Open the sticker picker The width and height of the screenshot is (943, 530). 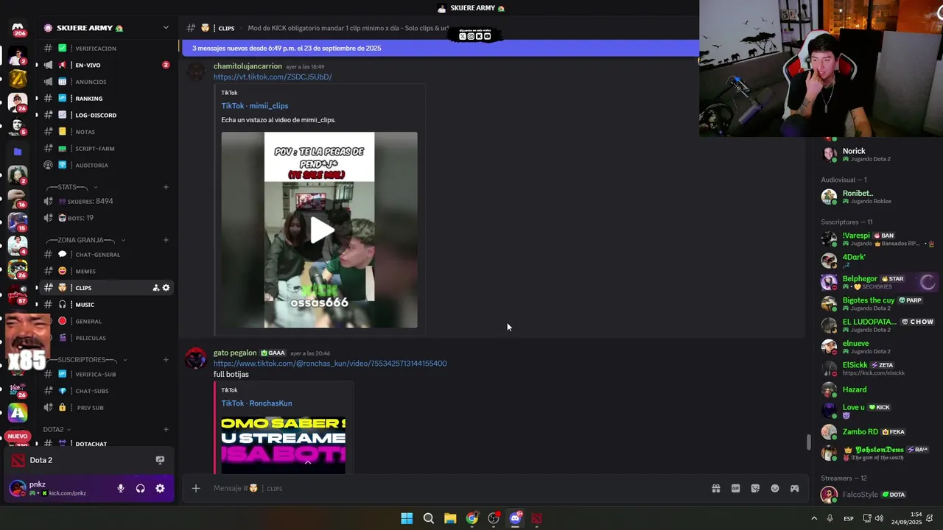(755, 488)
